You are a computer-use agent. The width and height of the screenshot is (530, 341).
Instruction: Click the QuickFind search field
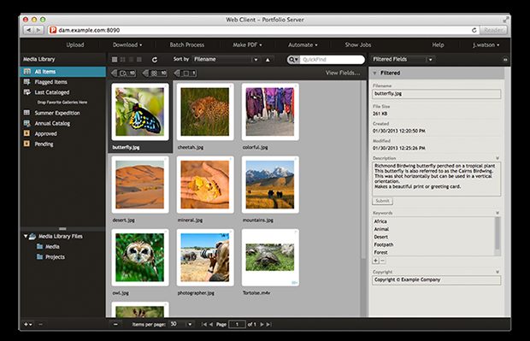pos(332,60)
